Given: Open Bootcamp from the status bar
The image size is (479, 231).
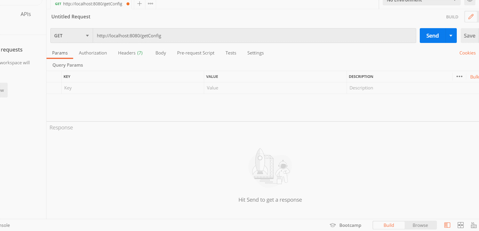Looking at the screenshot, I should click(346, 225).
